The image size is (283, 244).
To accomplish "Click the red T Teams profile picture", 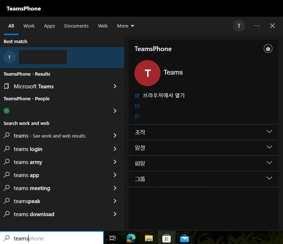I will (x=147, y=73).
